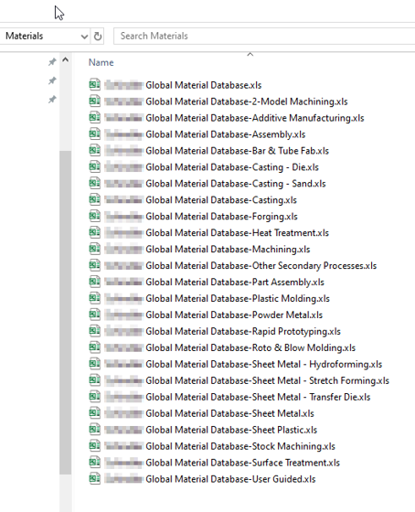Select the navigation pane scrollbar thumb
Viewport: 415px width, 512px height.
pos(65,313)
